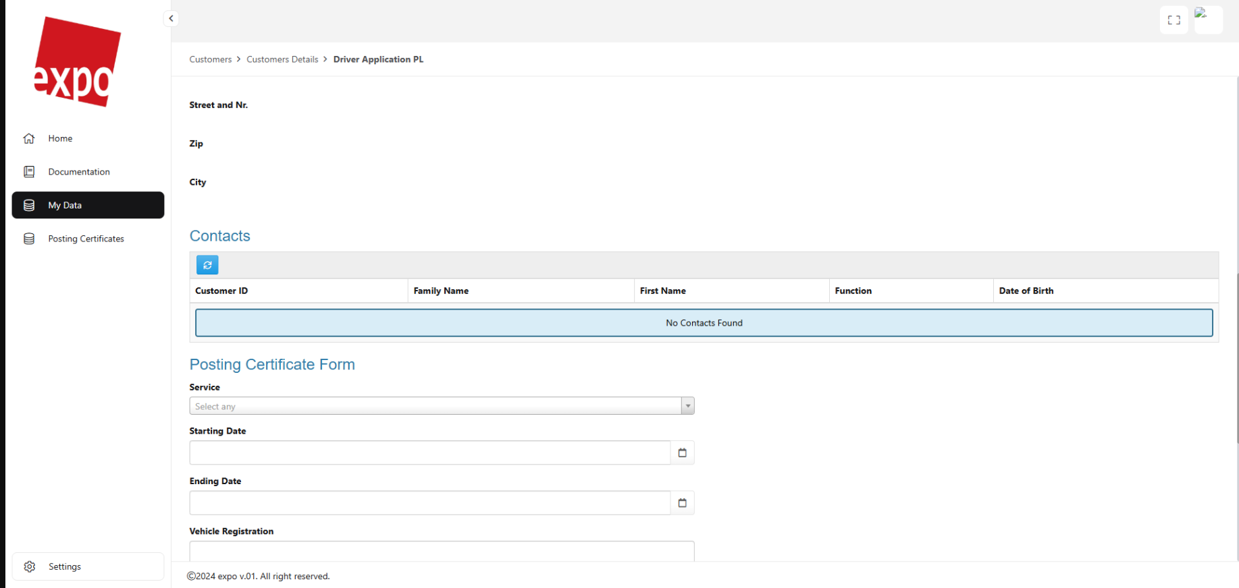Image resolution: width=1239 pixels, height=588 pixels.
Task: Refresh the Contacts table
Action: [x=207, y=265]
